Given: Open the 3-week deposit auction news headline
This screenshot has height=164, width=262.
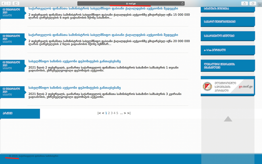Looking at the screenshot, I should click(75, 88).
